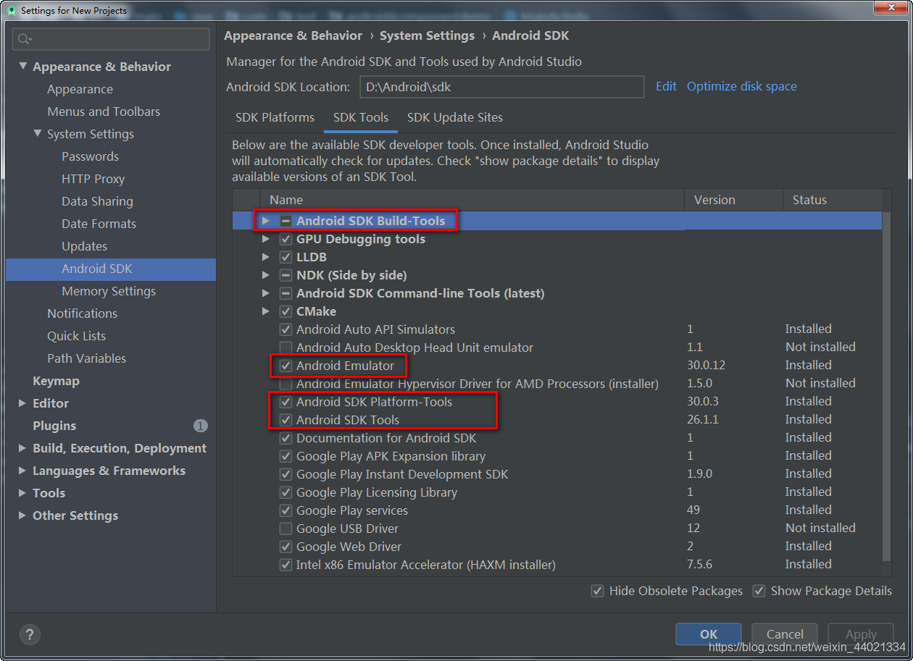Confirm settings with the OK button
The width and height of the screenshot is (913, 661).
[709, 634]
